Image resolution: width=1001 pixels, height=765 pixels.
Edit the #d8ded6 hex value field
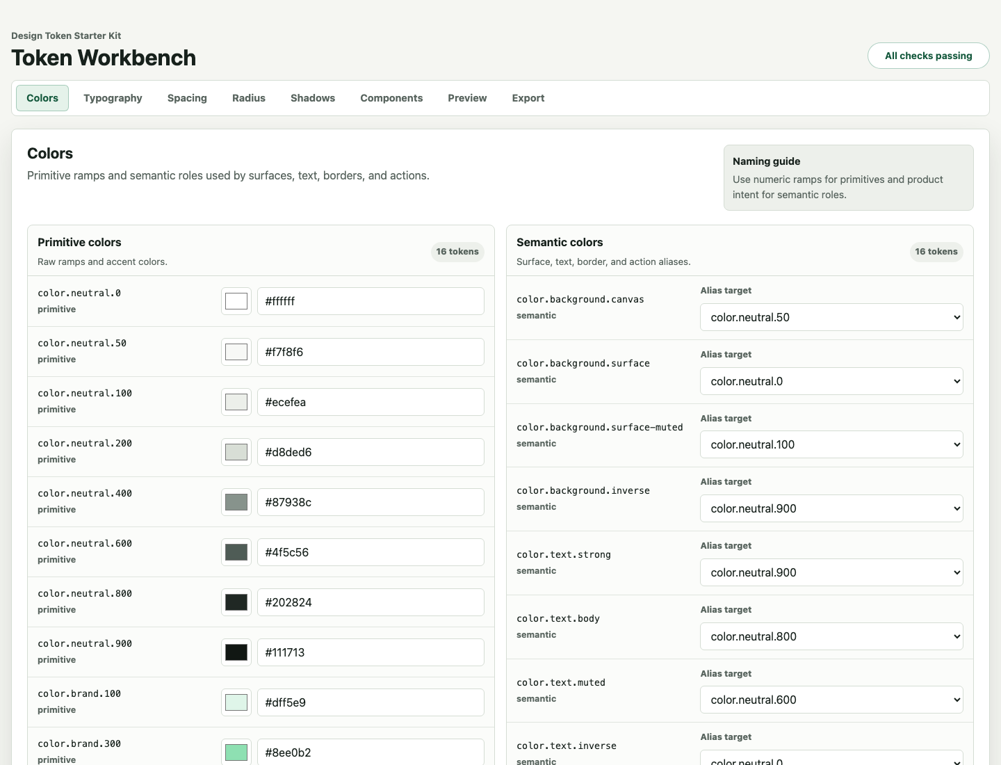click(x=371, y=452)
